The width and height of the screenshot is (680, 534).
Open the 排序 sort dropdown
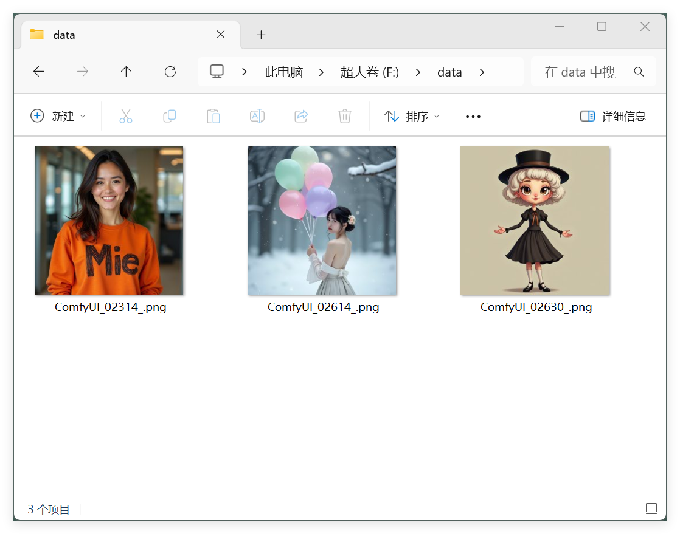412,116
